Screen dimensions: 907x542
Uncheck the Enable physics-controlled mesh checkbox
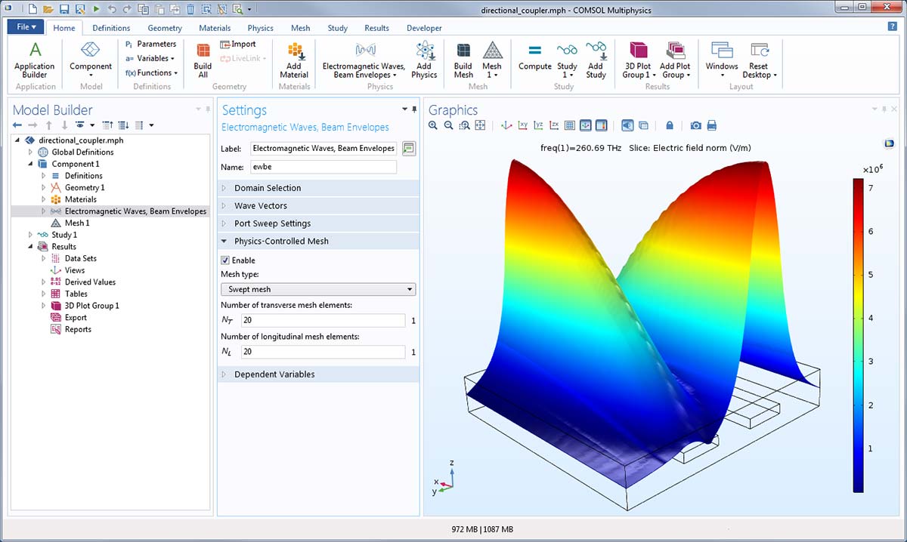click(x=225, y=260)
